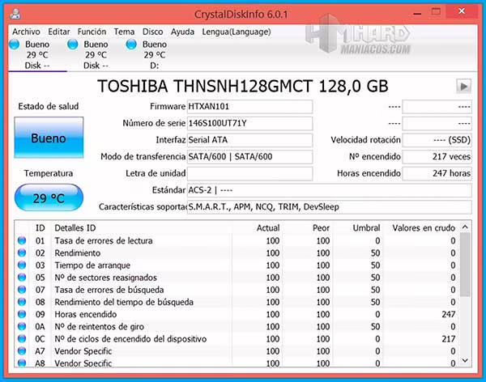
Task: Click the 247 horas power-on hours field
Action: [x=437, y=173]
